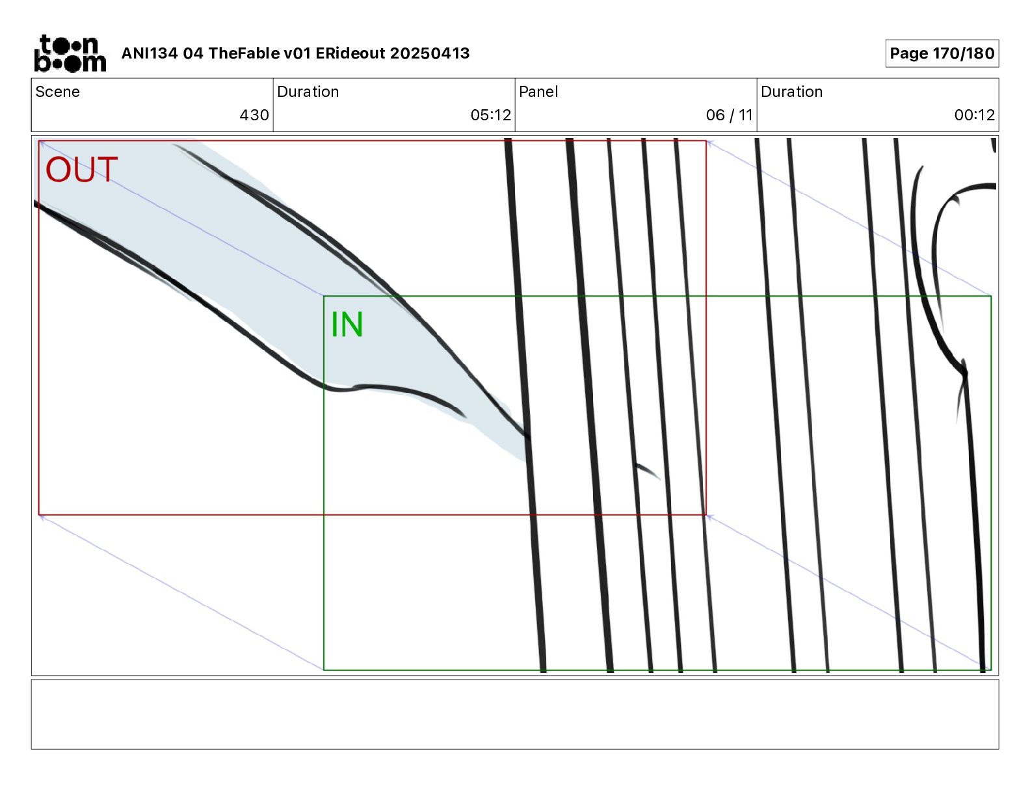Click the green 'IN' camera label

pos(347,325)
